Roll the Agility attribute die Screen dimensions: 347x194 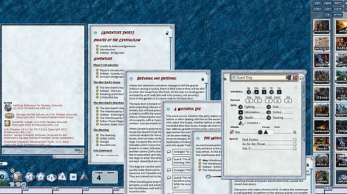coord(249,92)
